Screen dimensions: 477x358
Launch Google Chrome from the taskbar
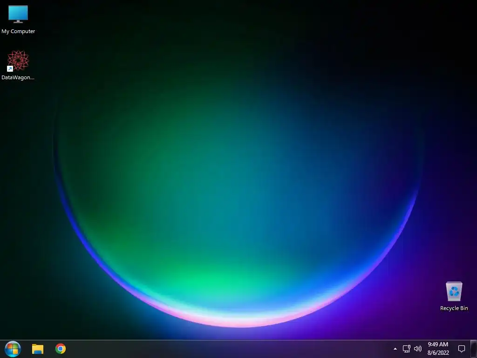[x=61, y=349]
